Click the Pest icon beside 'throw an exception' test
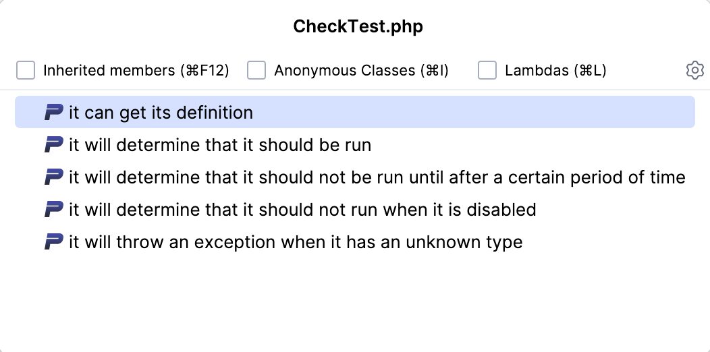This screenshot has height=352, width=710. (x=53, y=242)
